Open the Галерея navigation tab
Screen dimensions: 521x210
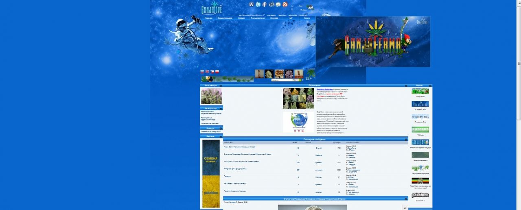pos(274,18)
